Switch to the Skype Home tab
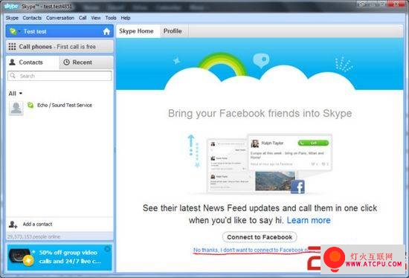Image resolution: width=409 pixels, height=278 pixels. [x=136, y=31]
